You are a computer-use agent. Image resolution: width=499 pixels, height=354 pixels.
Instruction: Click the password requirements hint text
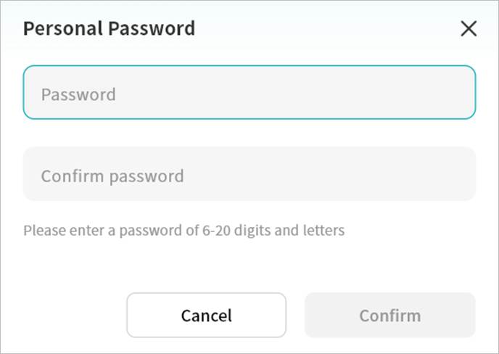pos(183,231)
